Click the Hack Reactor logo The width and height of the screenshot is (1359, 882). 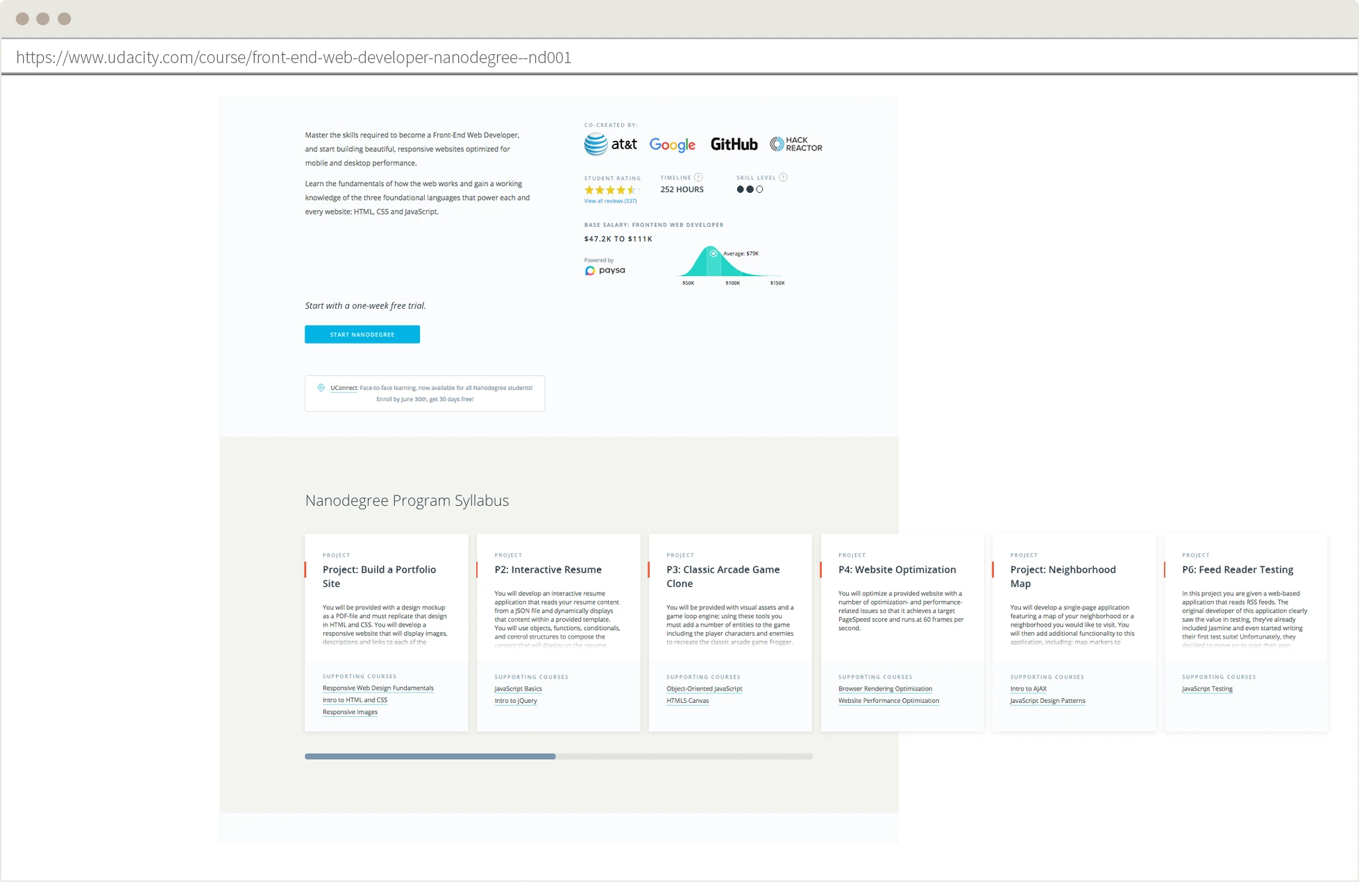(x=795, y=144)
